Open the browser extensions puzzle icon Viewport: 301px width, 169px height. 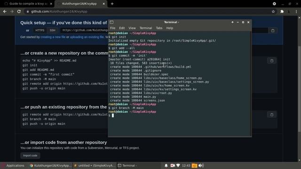pos(282,11)
